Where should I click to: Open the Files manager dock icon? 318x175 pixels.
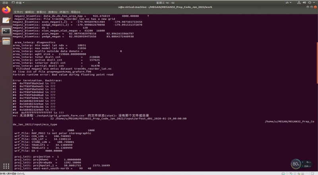click(x=6, y=41)
